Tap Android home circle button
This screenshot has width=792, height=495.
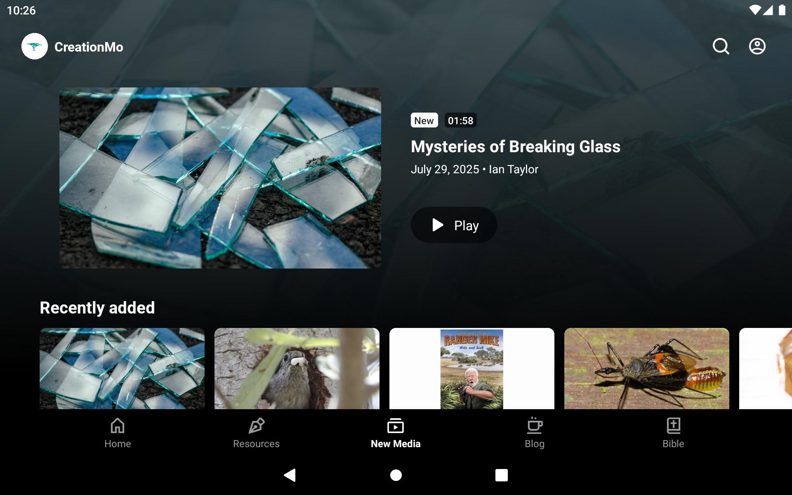pyautogui.click(x=396, y=475)
